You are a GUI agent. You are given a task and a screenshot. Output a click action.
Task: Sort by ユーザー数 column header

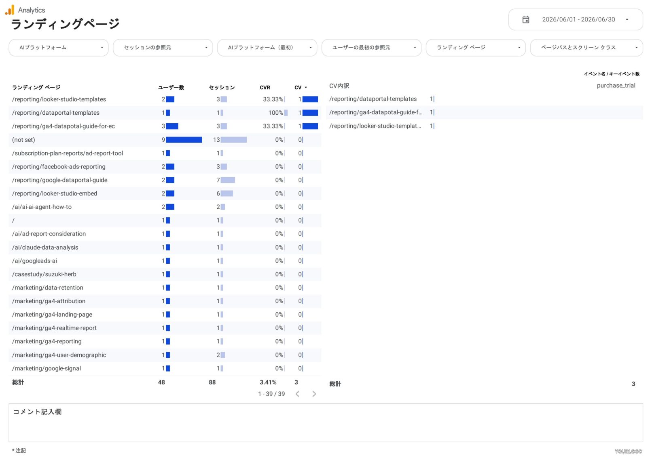(x=171, y=88)
